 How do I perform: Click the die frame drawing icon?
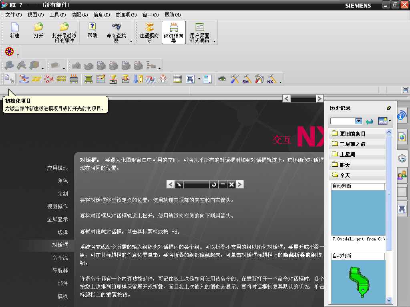point(190,79)
